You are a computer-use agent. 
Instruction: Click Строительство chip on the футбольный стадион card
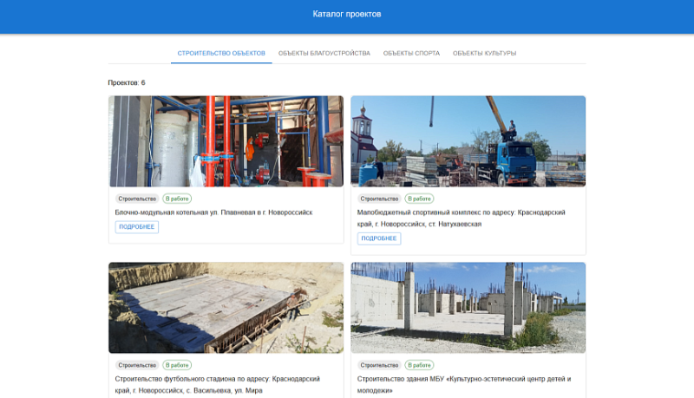tap(137, 365)
